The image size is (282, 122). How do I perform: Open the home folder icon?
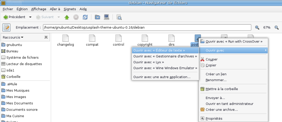pos(97,17)
